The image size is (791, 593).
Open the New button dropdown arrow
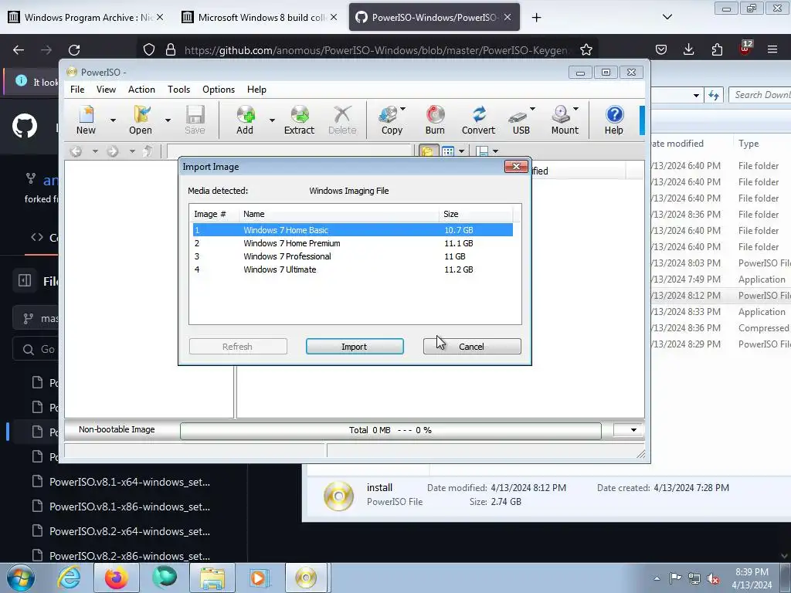[x=113, y=120]
